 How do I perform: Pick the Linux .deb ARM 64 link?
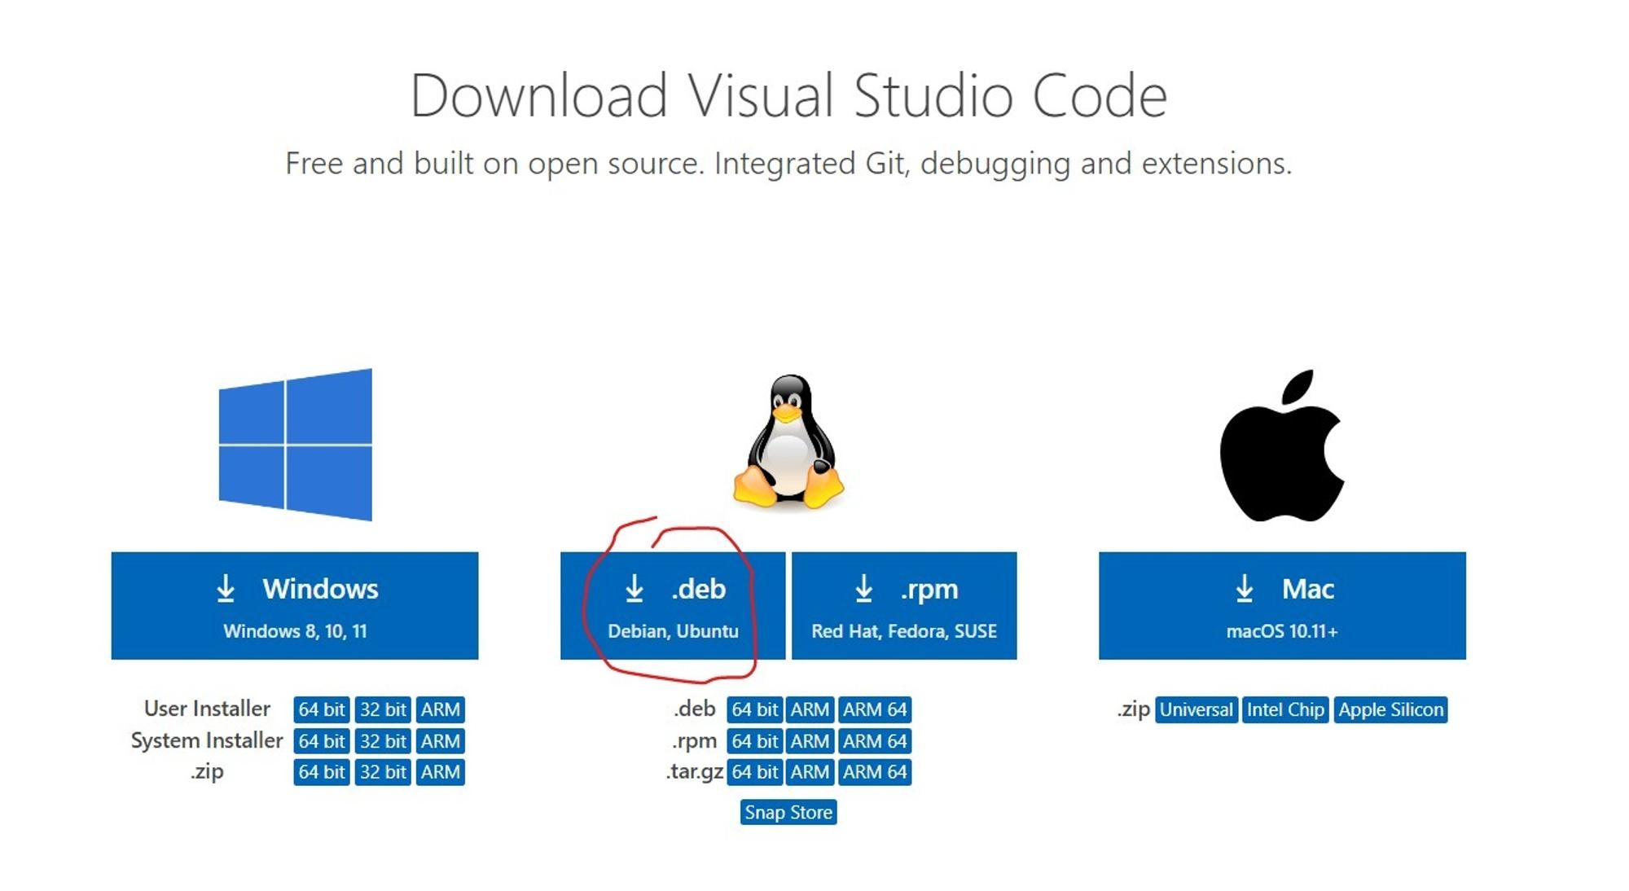(x=875, y=709)
